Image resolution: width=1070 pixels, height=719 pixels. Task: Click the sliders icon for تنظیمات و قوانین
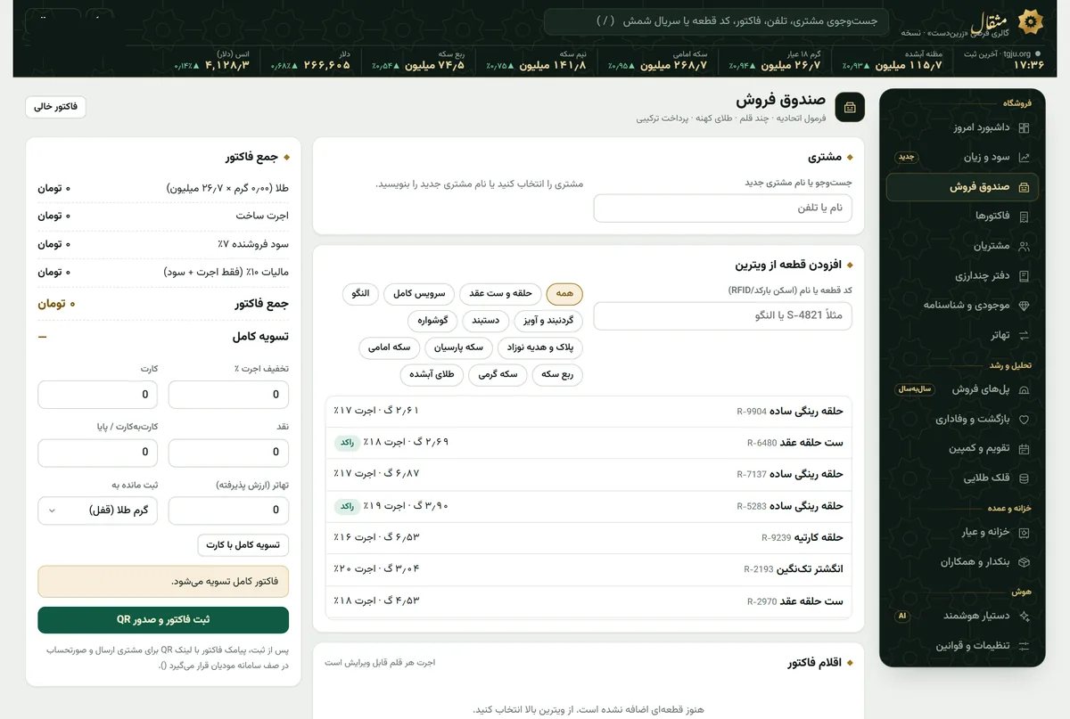(1024, 646)
